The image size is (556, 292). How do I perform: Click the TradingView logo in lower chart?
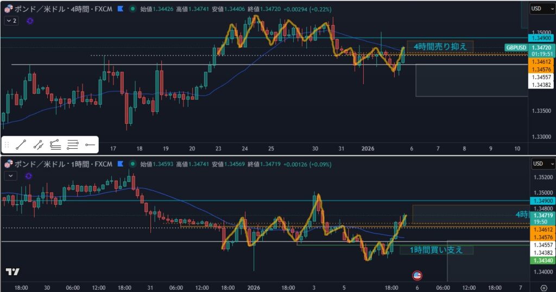tap(12, 271)
